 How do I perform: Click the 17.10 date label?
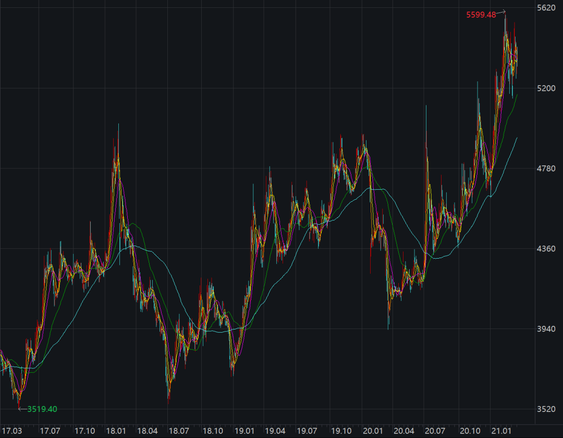(85, 431)
